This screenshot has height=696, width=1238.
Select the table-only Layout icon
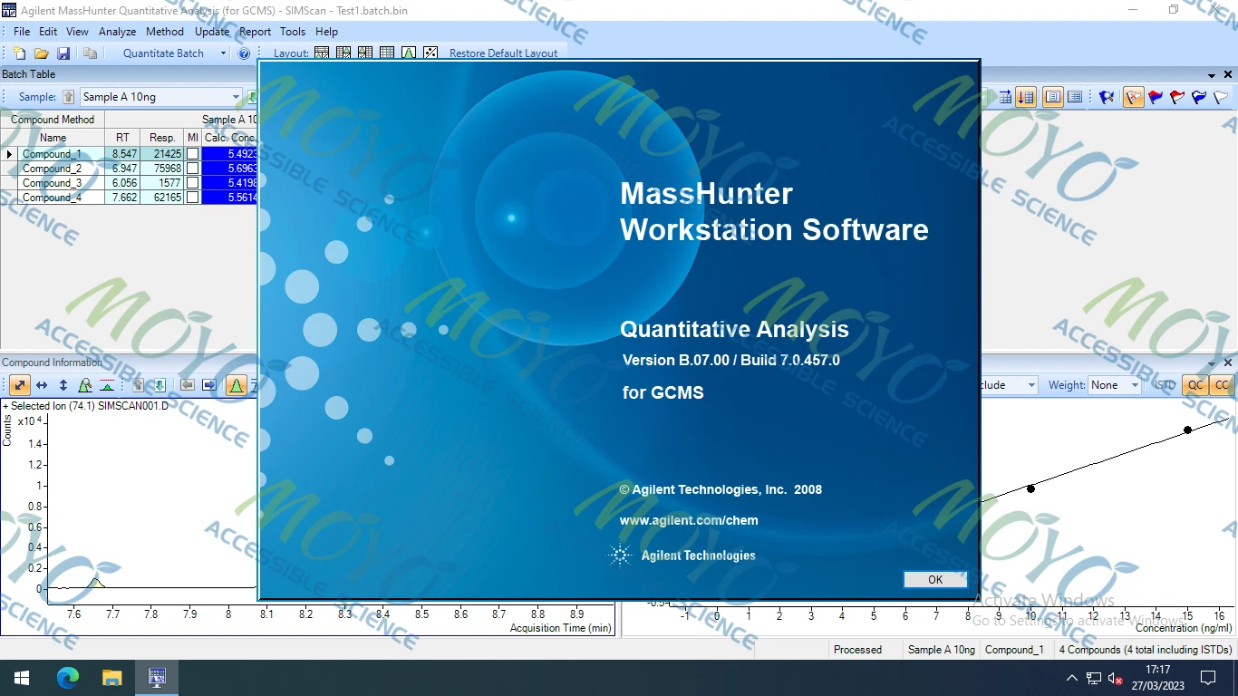(x=387, y=53)
